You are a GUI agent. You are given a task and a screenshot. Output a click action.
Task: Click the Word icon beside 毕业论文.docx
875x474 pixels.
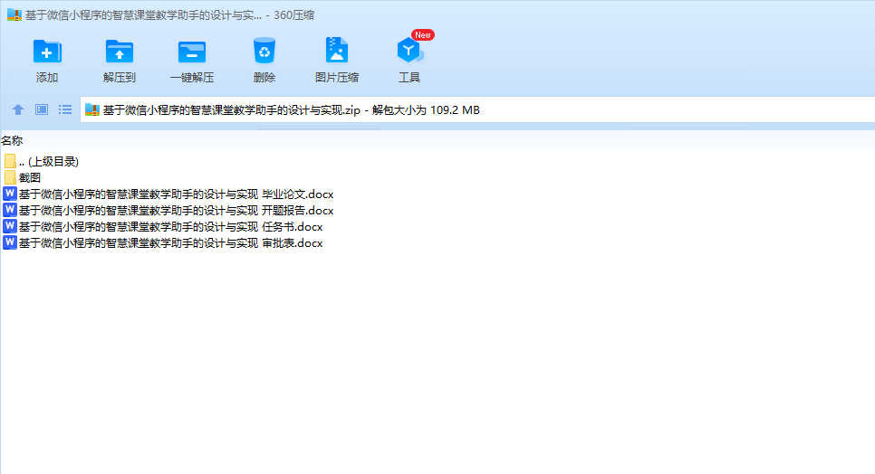pos(9,194)
